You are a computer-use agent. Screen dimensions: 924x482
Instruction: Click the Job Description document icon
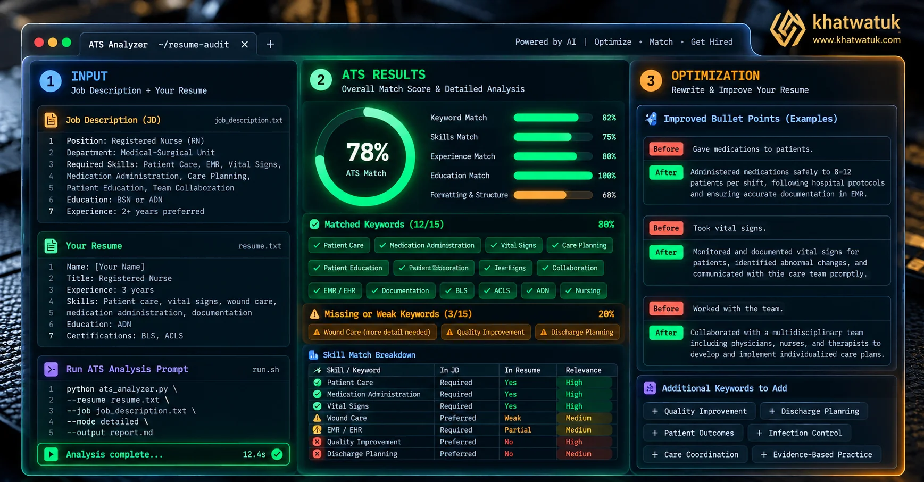[51, 120]
